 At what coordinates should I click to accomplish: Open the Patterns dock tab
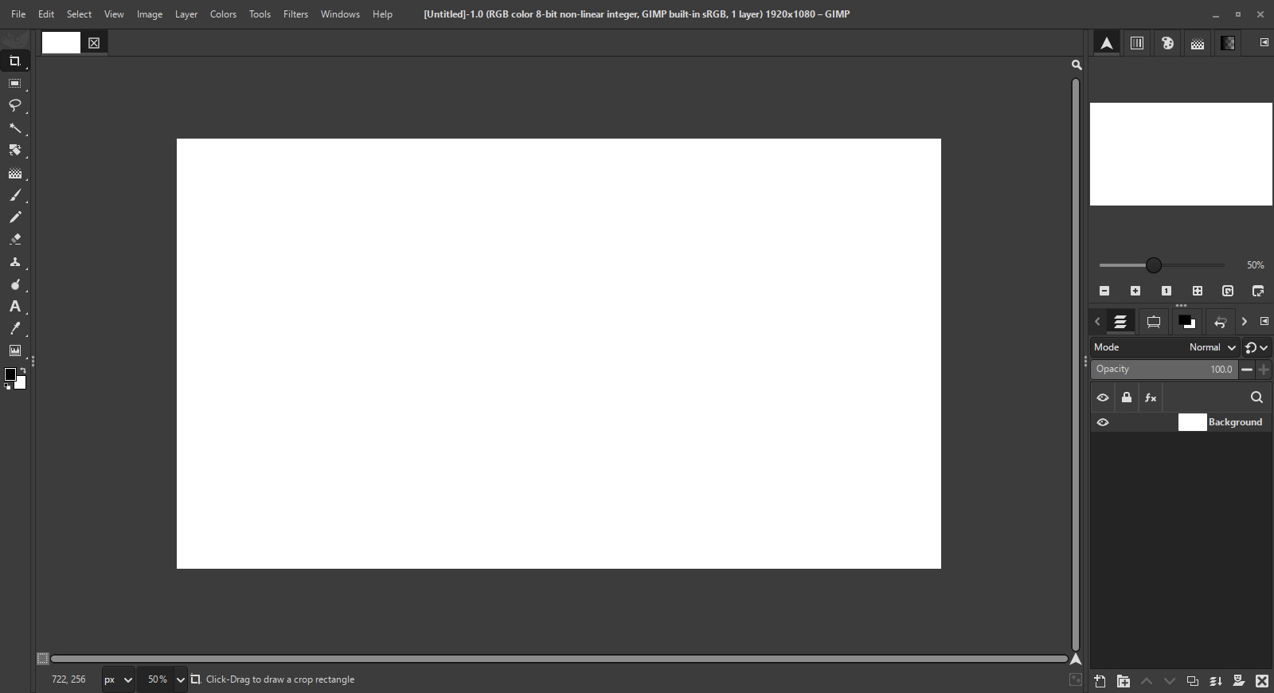[1198, 43]
